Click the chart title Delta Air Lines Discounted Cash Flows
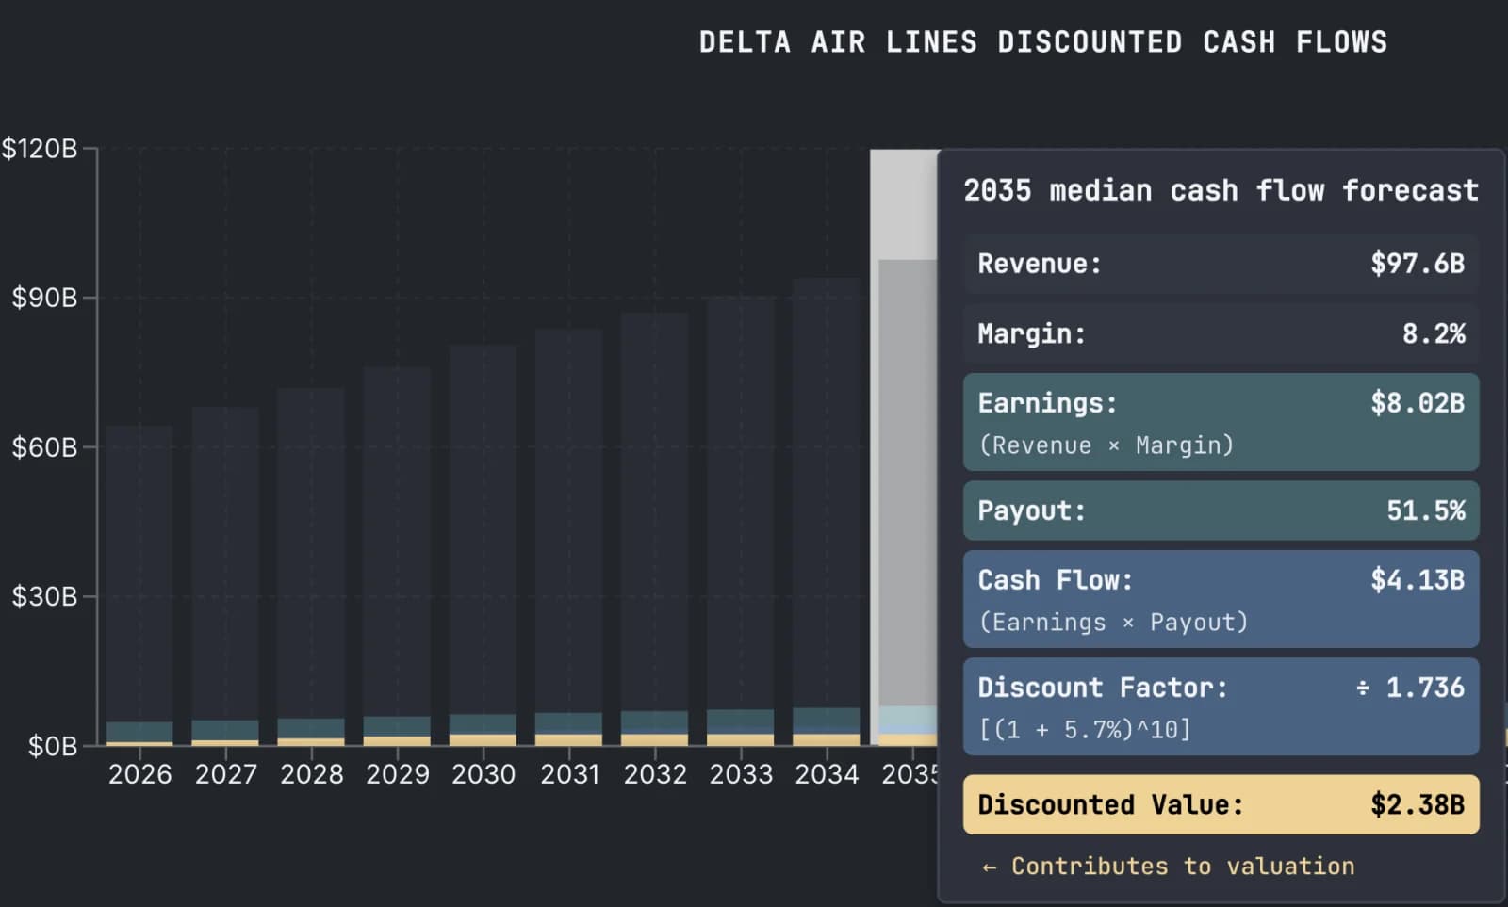The height and width of the screenshot is (907, 1508). 1042,41
